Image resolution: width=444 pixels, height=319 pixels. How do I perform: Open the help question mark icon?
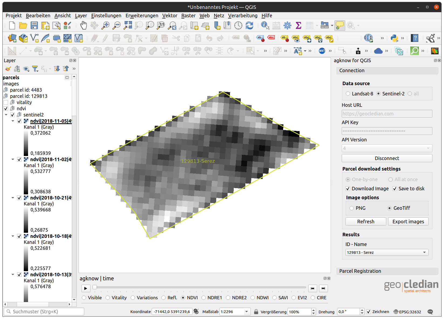coord(415,38)
